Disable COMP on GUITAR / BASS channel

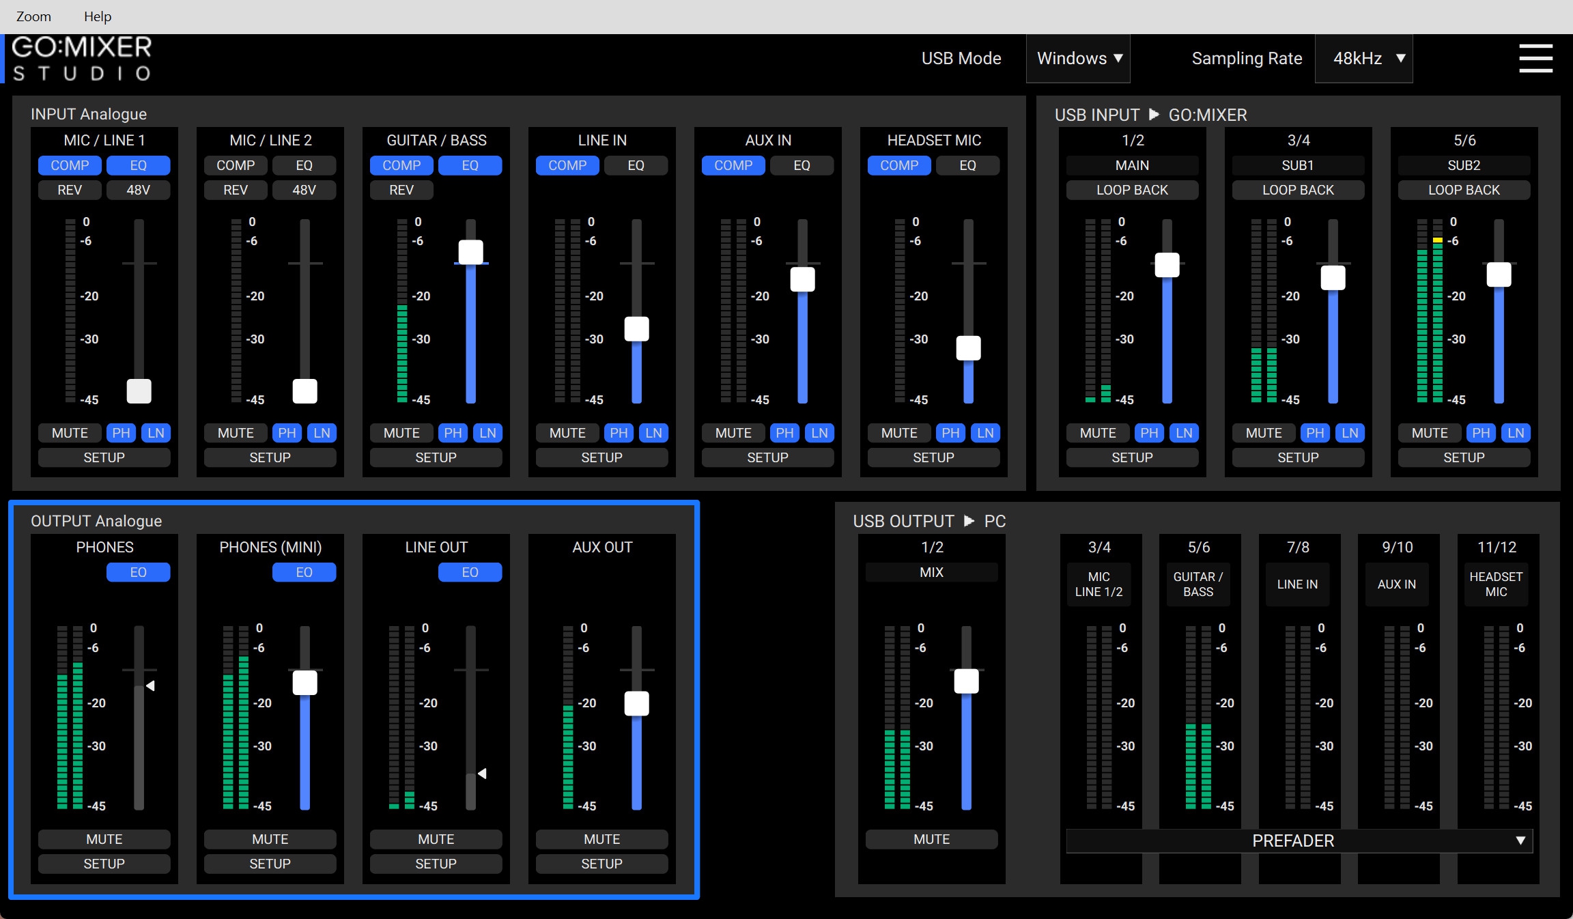401,165
